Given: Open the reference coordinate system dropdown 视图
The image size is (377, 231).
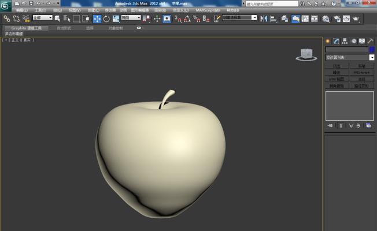Looking at the screenshot, I should tap(131, 17).
